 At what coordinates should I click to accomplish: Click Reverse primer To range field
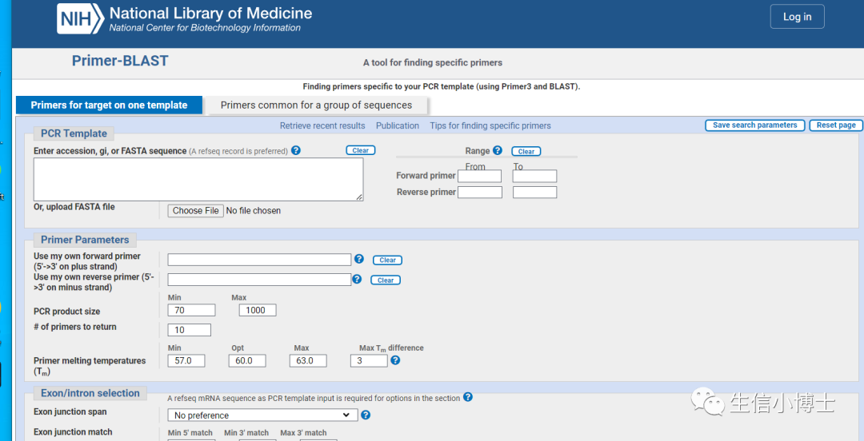[x=534, y=193]
